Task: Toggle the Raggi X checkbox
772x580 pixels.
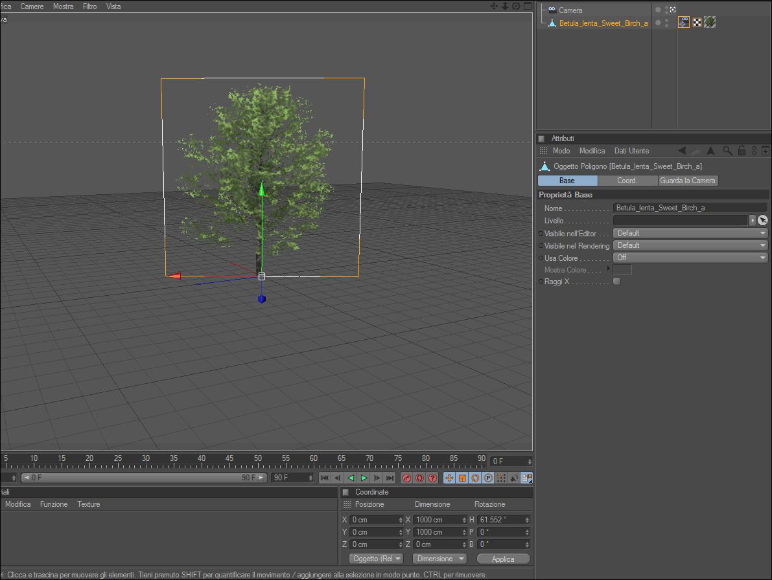Action: click(x=616, y=282)
